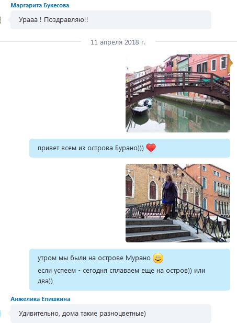Open the photo of the woman on the stone steps
Screen dimensions: 237x323
[x=178, y=203]
